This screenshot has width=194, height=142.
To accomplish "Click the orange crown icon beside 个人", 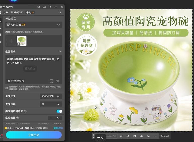I will click(33, 12).
